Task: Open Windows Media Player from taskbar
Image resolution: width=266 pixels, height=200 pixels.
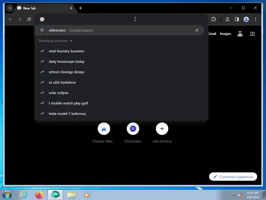Action: tap(87, 195)
